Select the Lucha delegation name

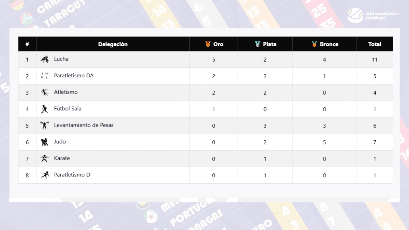[x=61, y=59]
